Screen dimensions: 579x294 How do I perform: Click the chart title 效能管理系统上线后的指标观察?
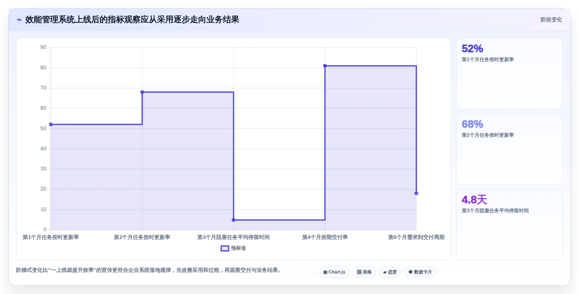pos(132,20)
